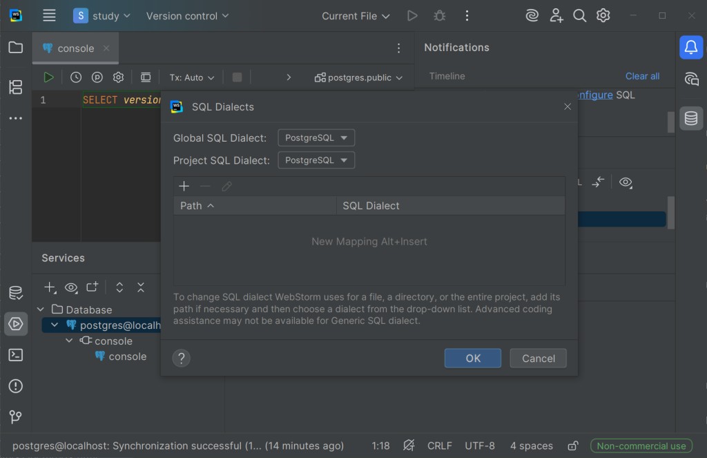Open the Project SQL Dialect dropdown
Image resolution: width=707 pixels, height=458 pixels.
point(316,160)
